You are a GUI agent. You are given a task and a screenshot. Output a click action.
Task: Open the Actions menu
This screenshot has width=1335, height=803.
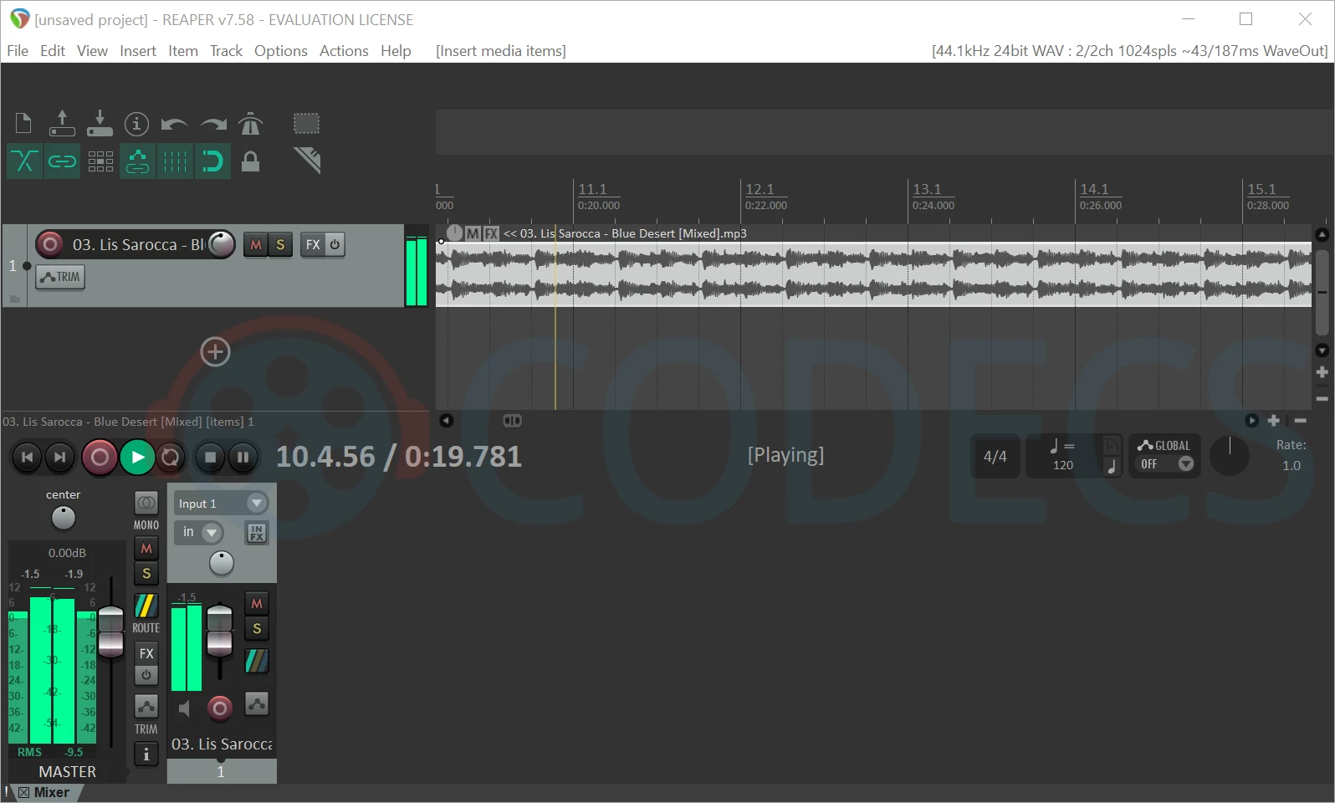[x=343, y=51]
